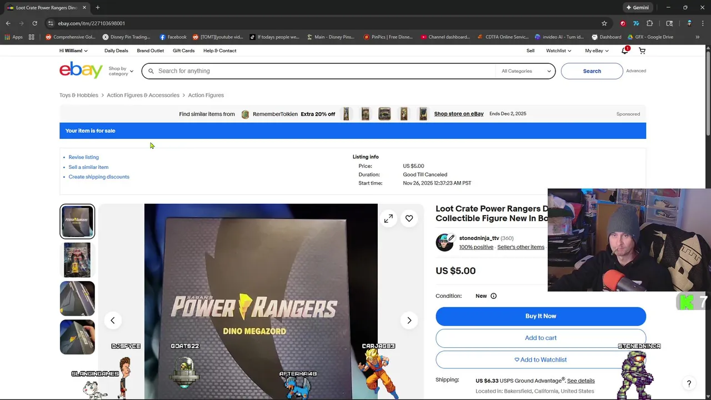The height and width of the screenshot is (400, 711).
Task: Reload the page
Action: point(34,23)
